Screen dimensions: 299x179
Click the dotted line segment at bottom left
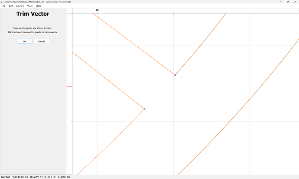point(108,142)
